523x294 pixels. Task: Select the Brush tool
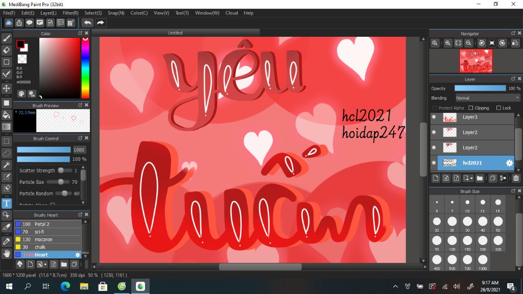(x=6, y=38)
